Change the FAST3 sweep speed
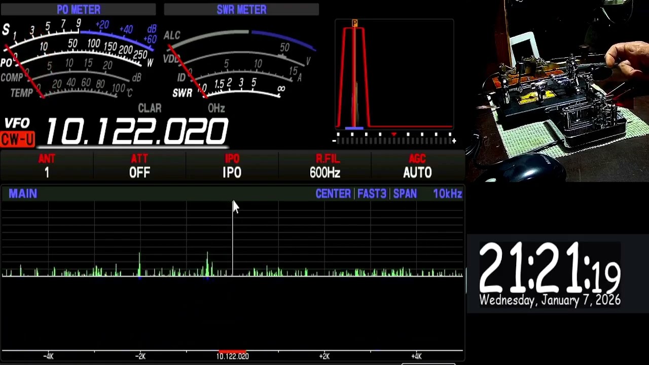Image resolution: width=649 pixels, height=365 pixels. tap(372, 194)
